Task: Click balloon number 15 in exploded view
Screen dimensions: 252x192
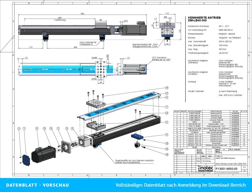Action: [x=167, y=143]
